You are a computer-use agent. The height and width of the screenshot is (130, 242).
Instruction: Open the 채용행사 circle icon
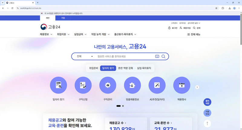[x=182, y=85]
